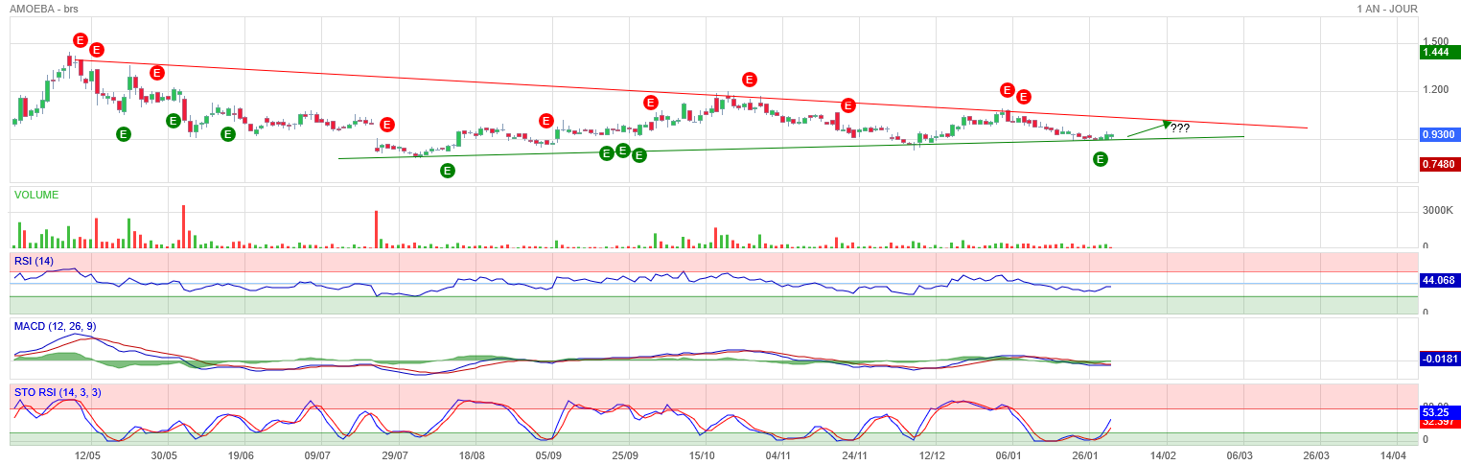Click the AMOEBA - brs chart title

tap(44, 9)
